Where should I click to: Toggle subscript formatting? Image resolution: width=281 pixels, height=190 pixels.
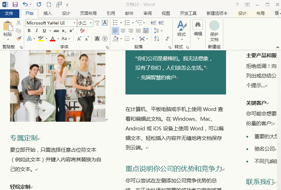[x=64, y=31]
